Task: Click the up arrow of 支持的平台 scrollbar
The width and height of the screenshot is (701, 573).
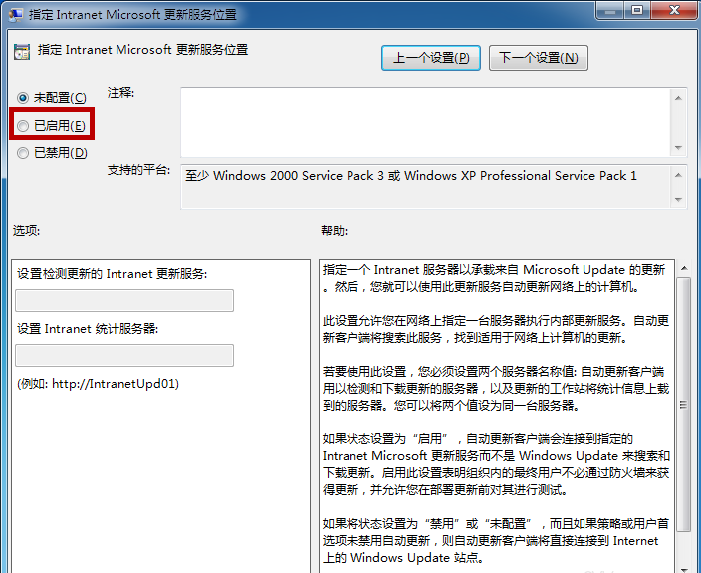Action: pos(678,175)
